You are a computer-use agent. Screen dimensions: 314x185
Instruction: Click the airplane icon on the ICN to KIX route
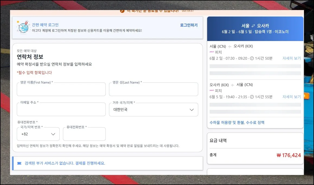[230, 47]
